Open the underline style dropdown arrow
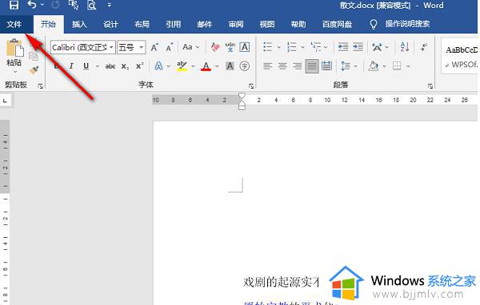480x305 pixels. pos(98,66)
